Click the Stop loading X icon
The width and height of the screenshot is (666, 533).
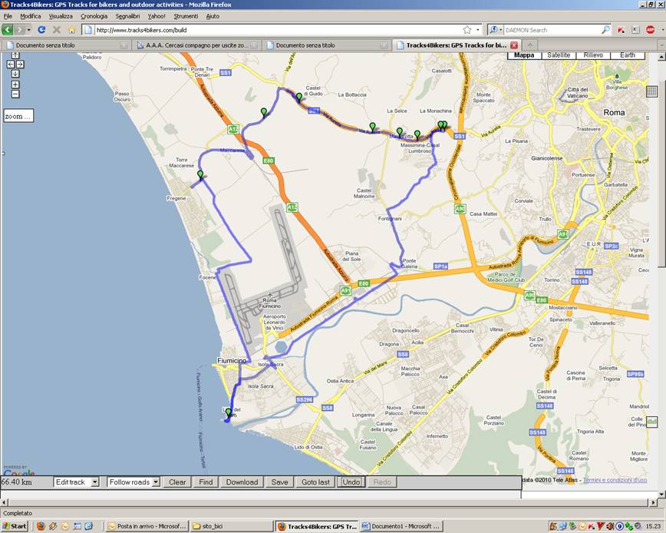click(57, 30)
